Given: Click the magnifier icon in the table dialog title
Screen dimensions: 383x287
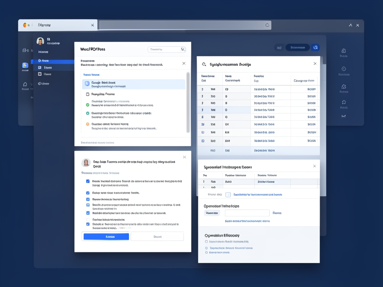Looking at the screenshot, I should 204,64.
